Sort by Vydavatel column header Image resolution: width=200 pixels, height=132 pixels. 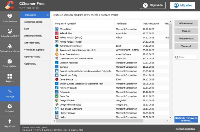[x=128, y=24]
